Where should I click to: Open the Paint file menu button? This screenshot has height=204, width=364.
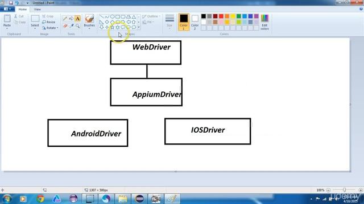7,9
